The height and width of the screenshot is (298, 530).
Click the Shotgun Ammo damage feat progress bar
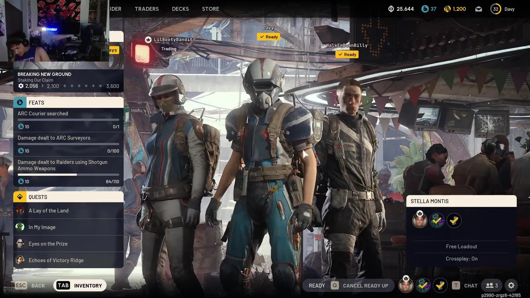pyautogui.click(x=68, y=175)
